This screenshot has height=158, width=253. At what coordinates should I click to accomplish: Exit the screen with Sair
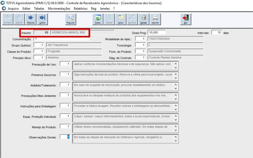coord(186,19)
